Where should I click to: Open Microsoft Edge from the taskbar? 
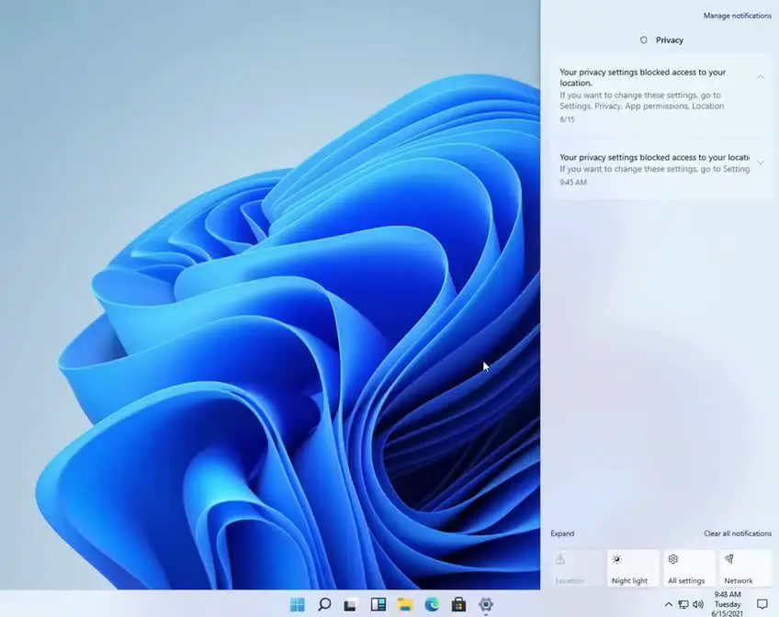click(x=432, y=604)
